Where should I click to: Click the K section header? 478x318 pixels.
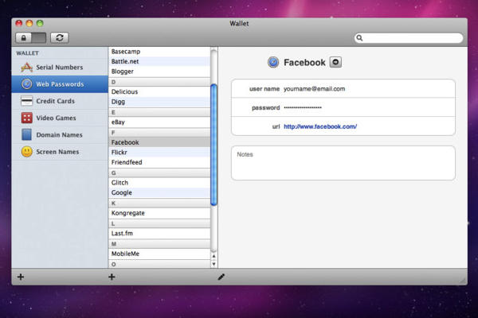coord(159,204)
